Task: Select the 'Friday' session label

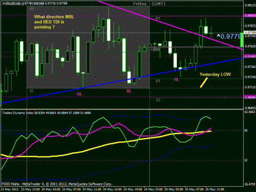Action: [x=140, y=4]
